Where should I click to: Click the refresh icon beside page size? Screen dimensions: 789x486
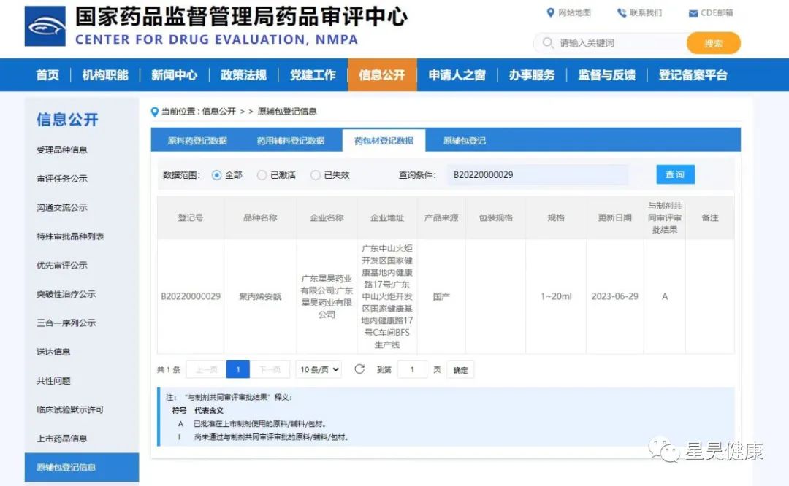(359, 369)
